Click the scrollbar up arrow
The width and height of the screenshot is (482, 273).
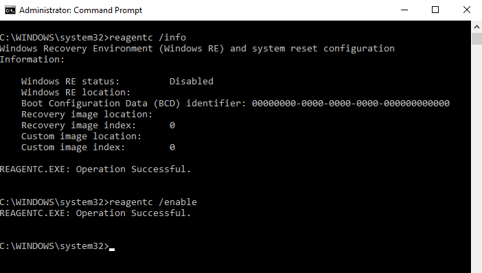pos(477,27)
